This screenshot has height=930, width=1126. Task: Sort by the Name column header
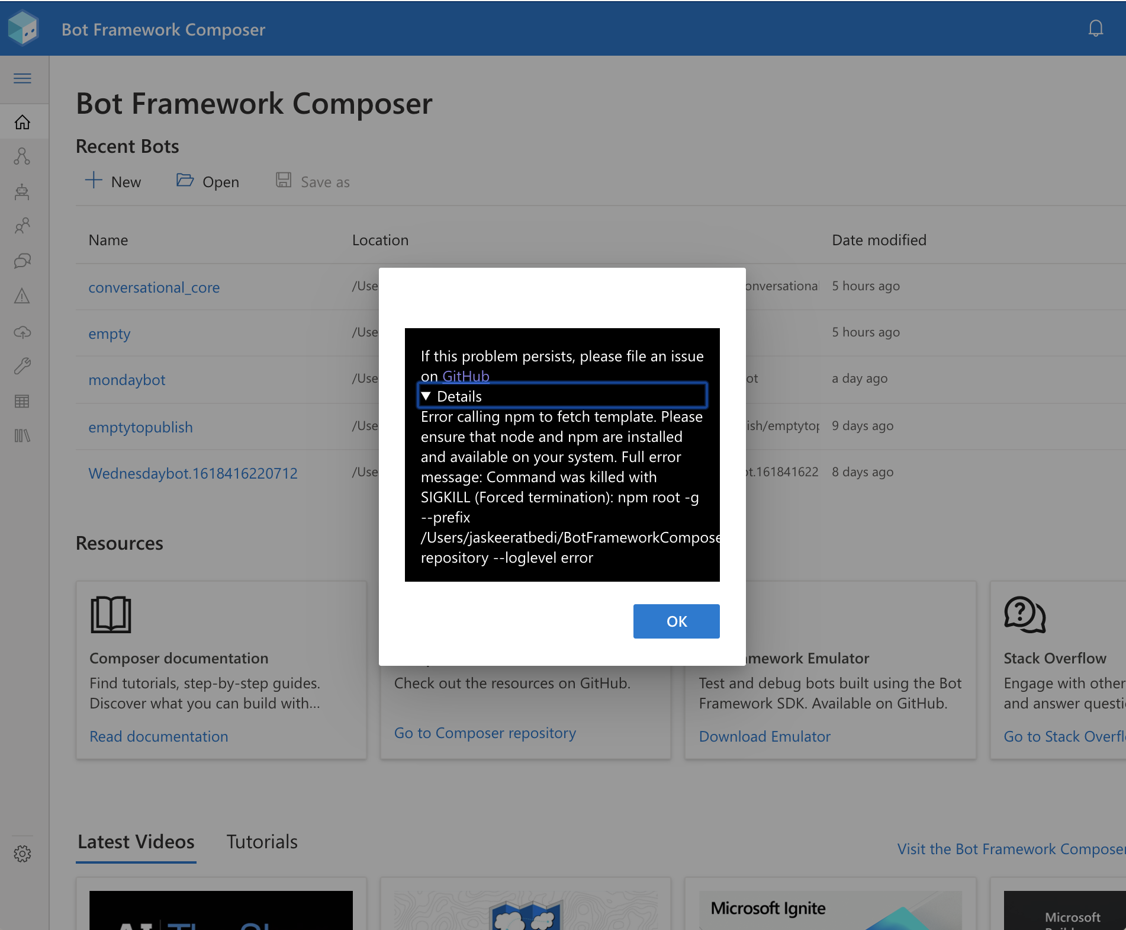pyautogui.click(x=108, y=240)
